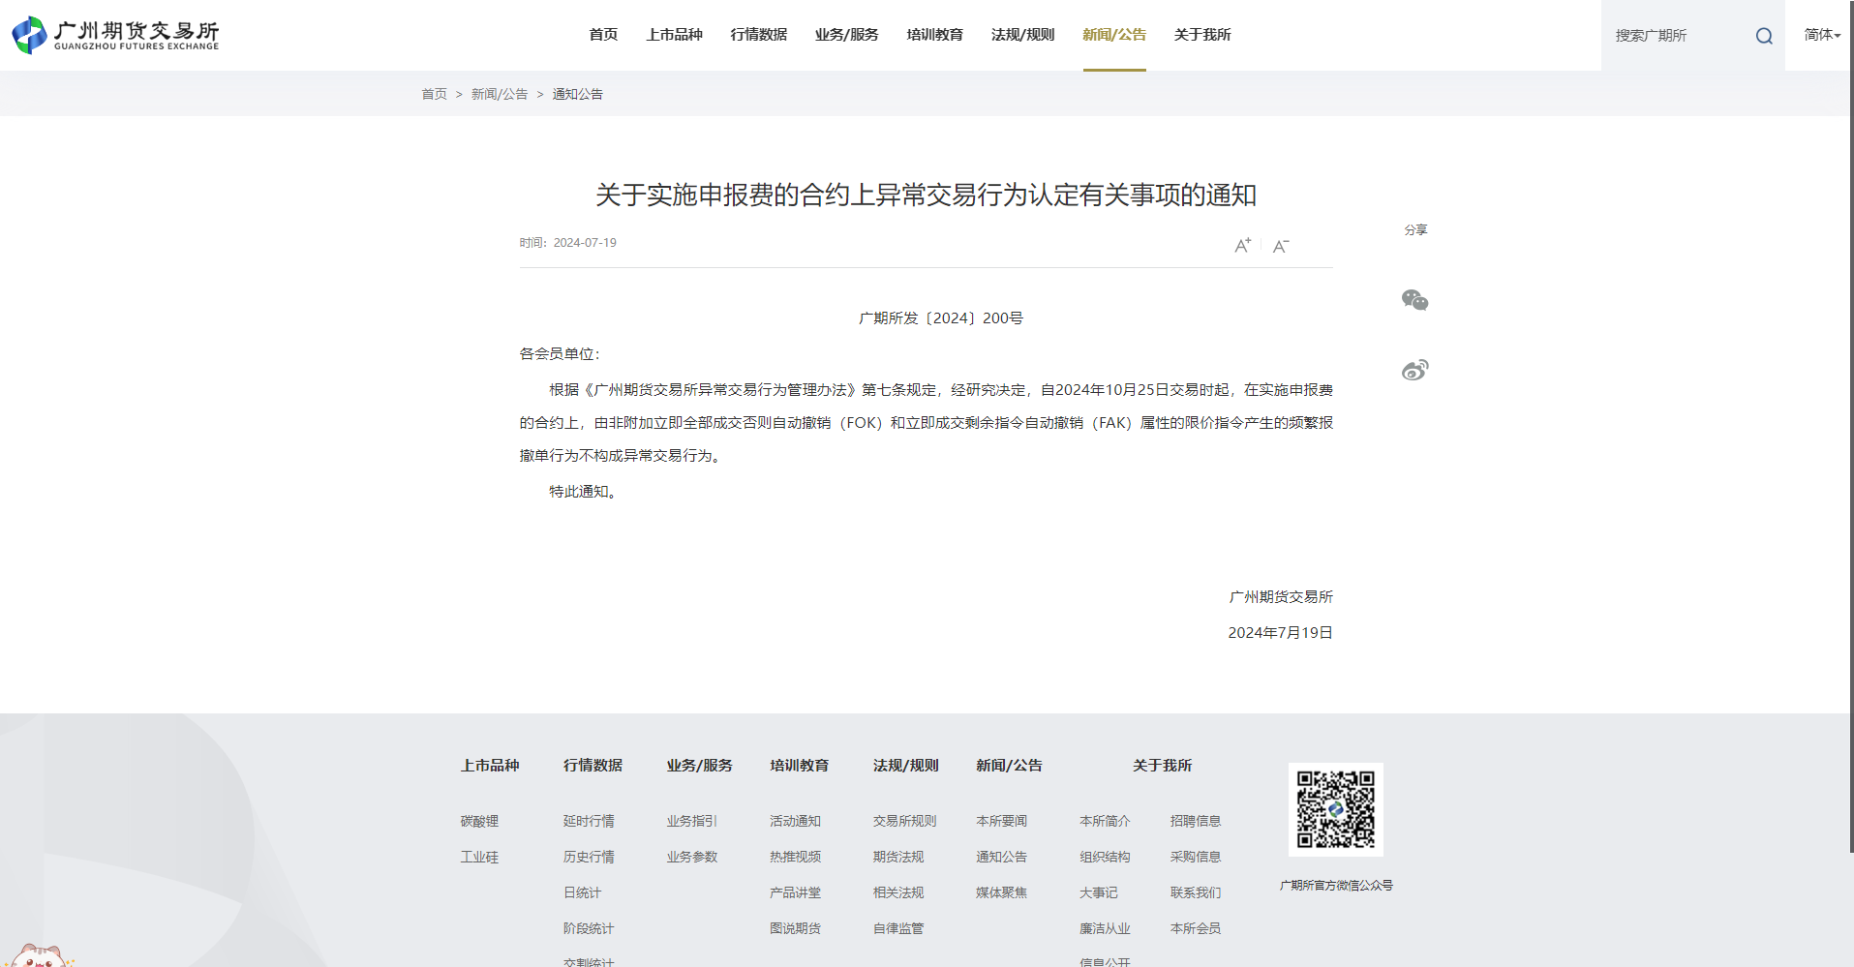Click the 时间: 2024-07-19 date text
Image resolution: width=1854 pixels, height=967 pixels.
[567, 243]
